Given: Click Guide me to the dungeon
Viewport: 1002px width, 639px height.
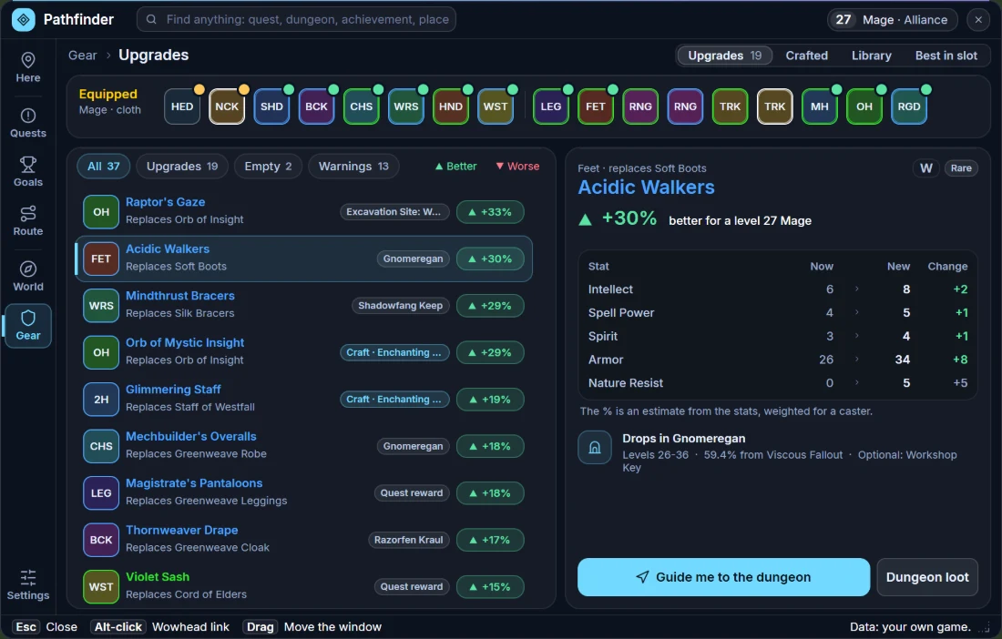Looking at the screenshot, I should 723,577.
